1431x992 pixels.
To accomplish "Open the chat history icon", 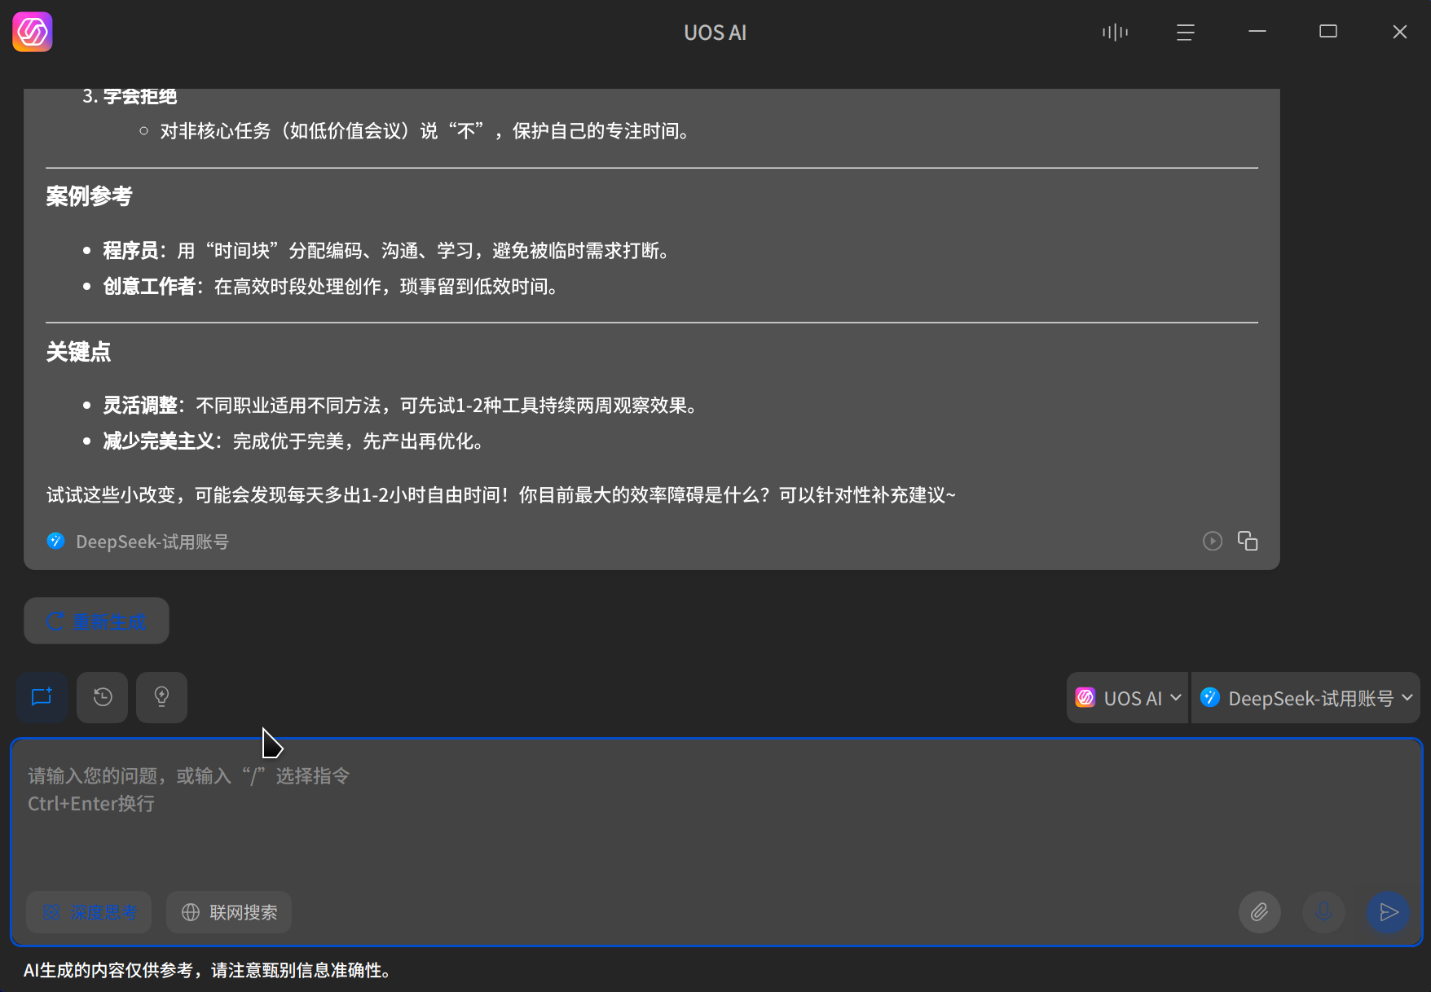I will click(102, 697).
